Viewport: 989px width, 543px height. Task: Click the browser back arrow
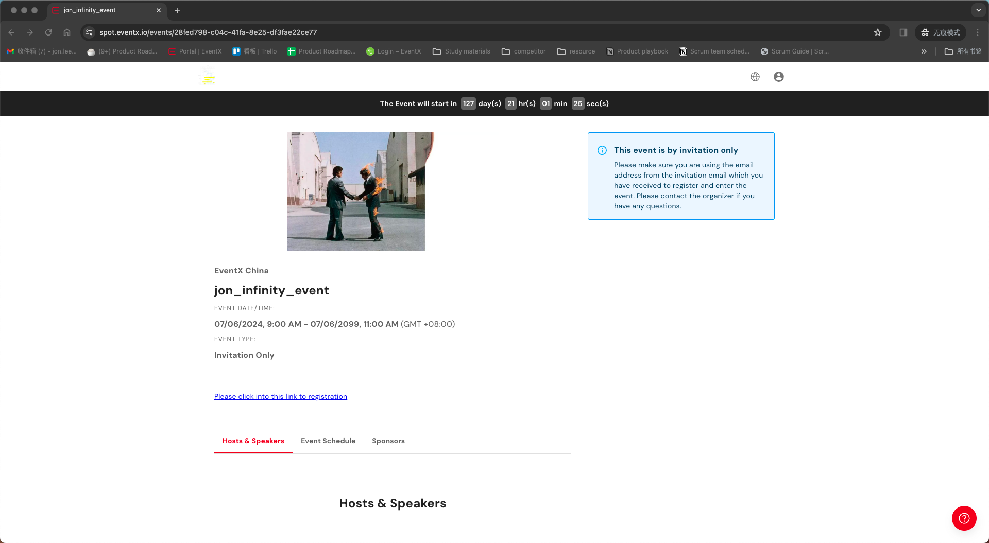pyautogui.click(x=11, y=32)
